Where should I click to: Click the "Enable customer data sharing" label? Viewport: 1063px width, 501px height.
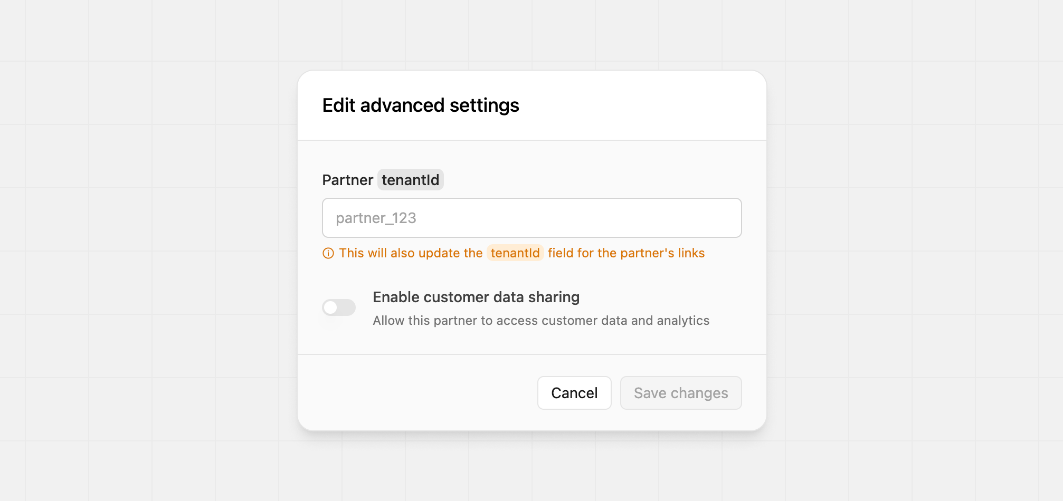476,297
